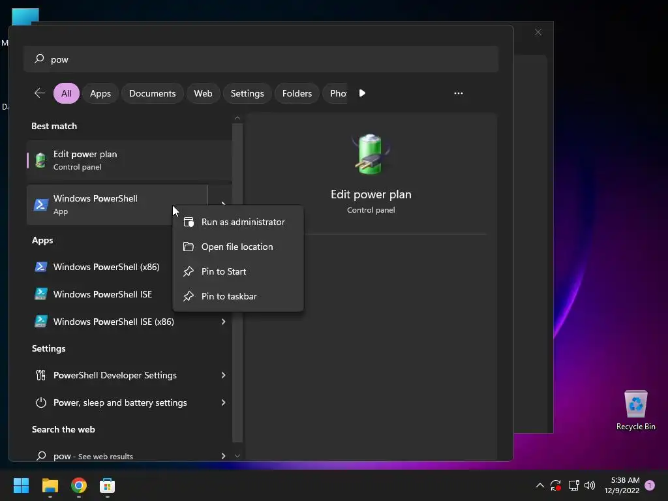Choose Pin to taskbar

tap(237, 296)
